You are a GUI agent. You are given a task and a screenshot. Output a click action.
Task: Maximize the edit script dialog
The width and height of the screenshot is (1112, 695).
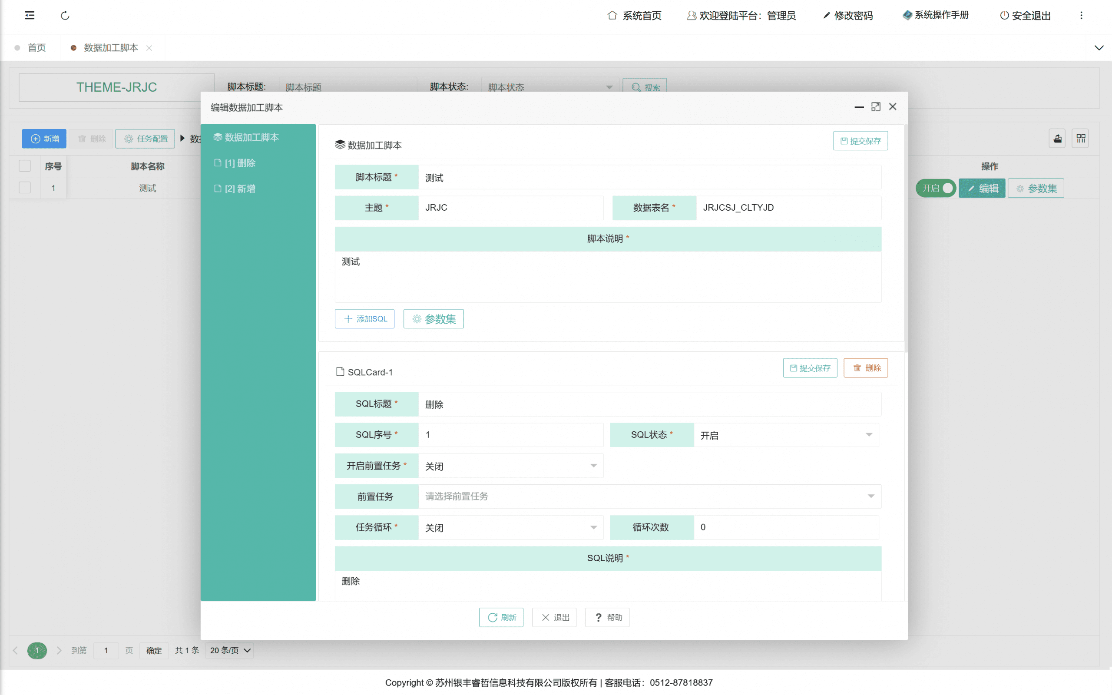[x=876, y=107]
